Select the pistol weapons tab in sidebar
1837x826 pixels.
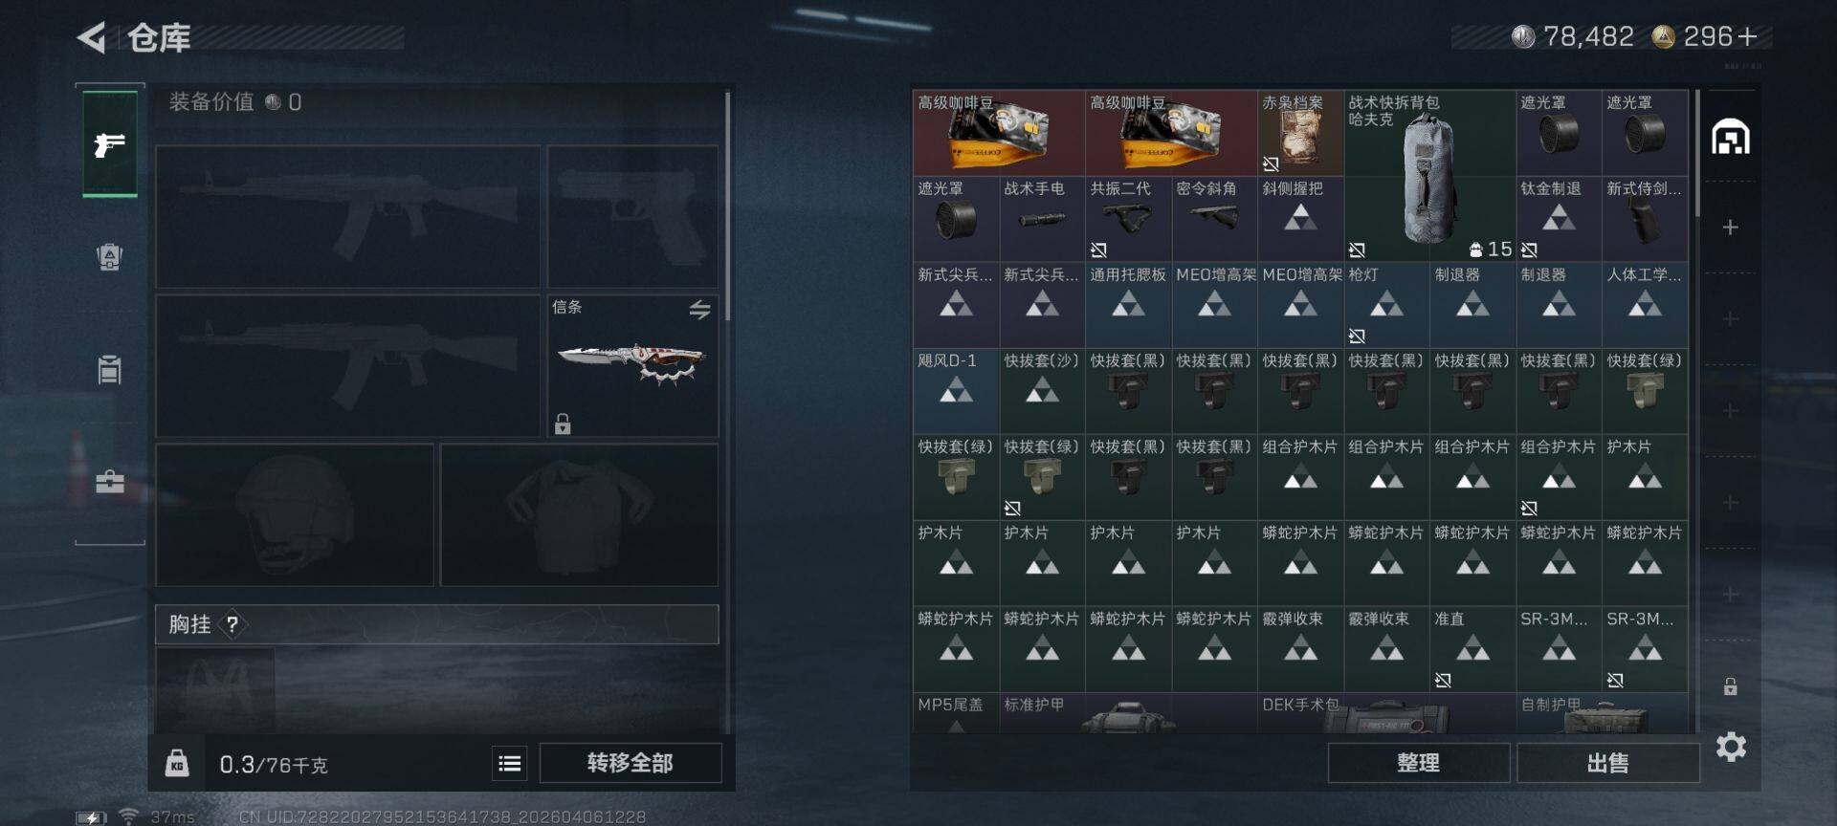110,144
